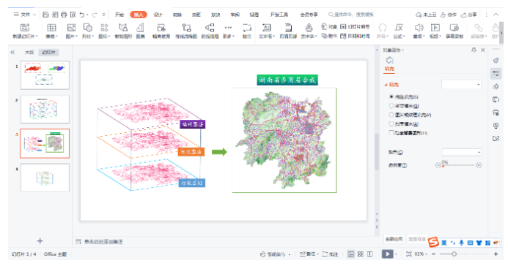508x266 pixels.
Task: Start the slideshow with play button
Action: (388, 254)
